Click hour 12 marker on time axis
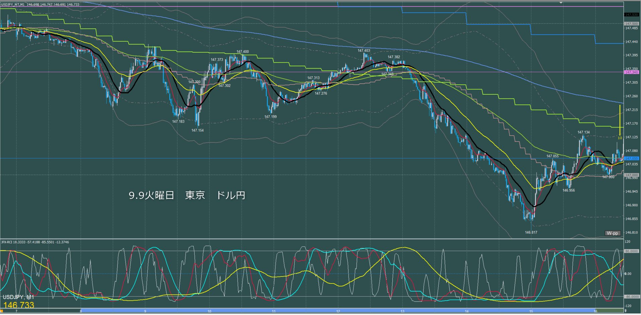The image size is (641, 315). 338,311
